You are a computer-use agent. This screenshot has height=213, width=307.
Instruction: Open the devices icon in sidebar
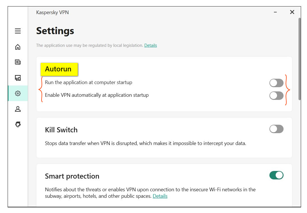(18, 78)
